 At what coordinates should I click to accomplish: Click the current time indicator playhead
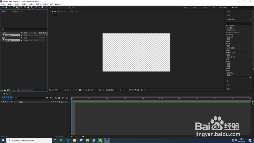(x=71, y=99)
